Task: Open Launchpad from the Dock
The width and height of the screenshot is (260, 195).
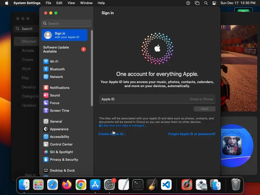Action: click(x=38, y=185)
